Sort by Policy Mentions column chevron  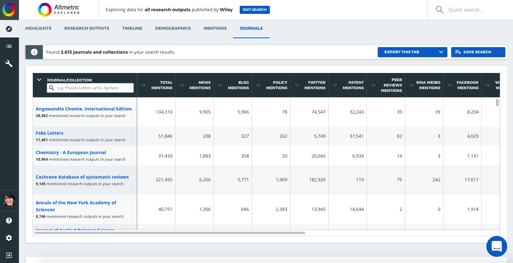(259, 85)
